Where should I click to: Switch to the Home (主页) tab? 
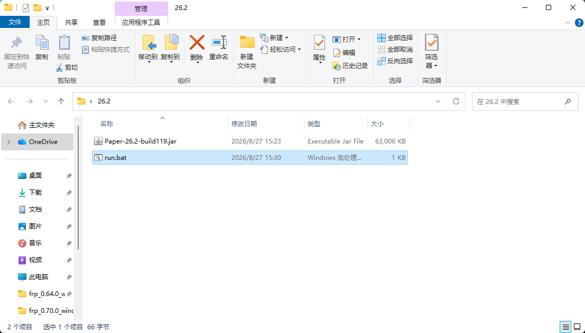[x=43, y=22]
